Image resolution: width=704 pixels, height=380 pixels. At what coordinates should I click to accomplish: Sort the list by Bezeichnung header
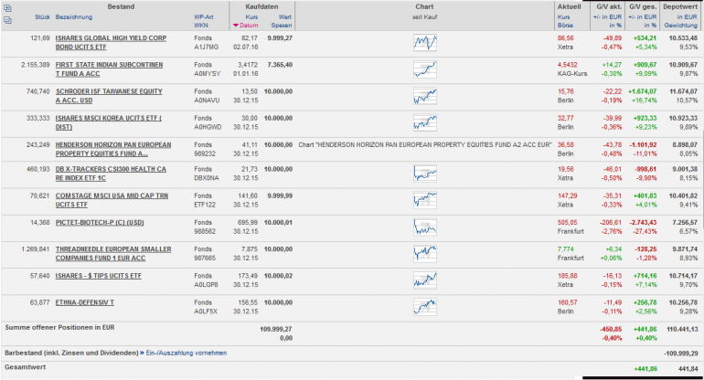tap(75, 16)
